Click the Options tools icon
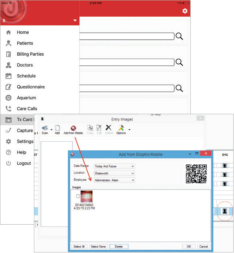Viewport: 234px width, 253px height. 121,128
